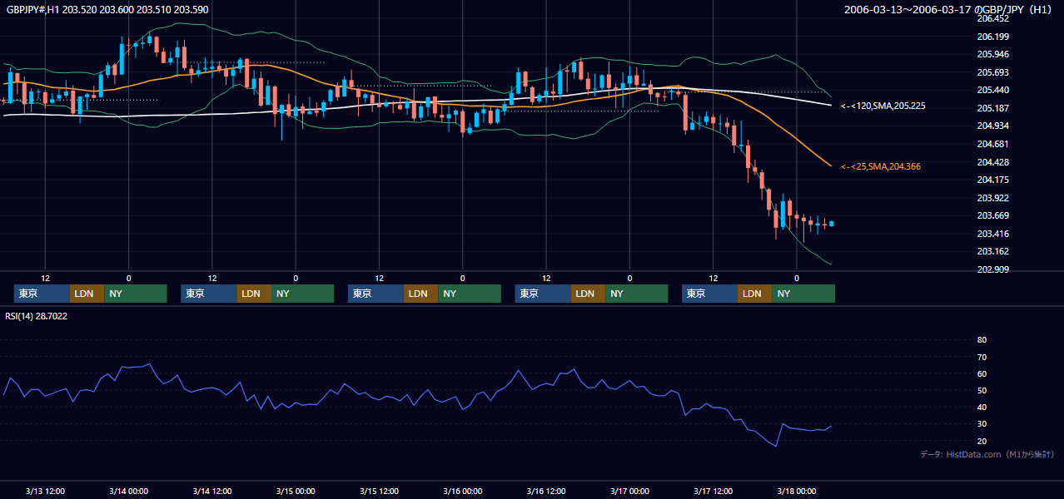The image size is (1064, 499).
Task: Select the 120 SMA 205.225 label
Action: [x=883, y=106]
